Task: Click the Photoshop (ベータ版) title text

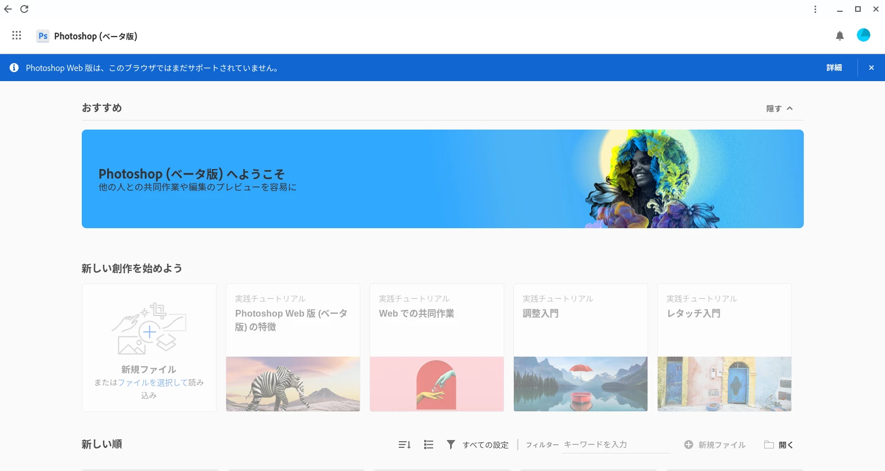Action: point(96,36)
